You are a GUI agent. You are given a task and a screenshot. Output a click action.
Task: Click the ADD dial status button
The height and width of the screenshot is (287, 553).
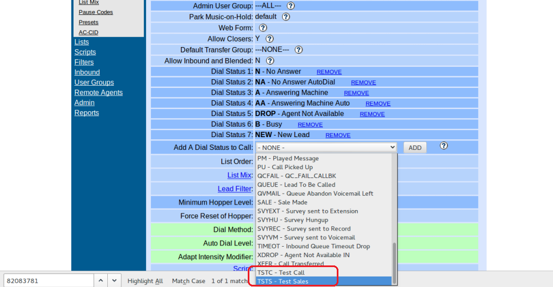[x=415, y=148]
